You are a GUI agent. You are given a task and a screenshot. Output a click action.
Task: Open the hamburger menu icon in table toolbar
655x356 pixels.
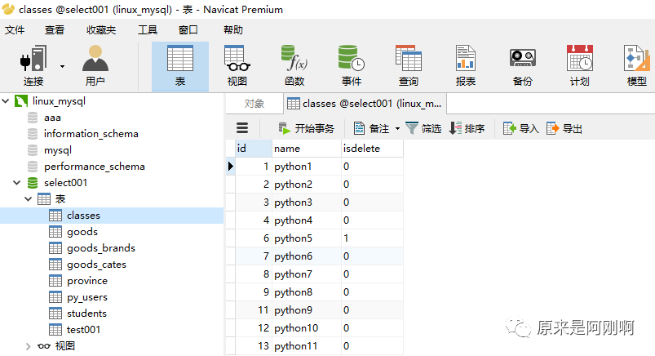242,128
